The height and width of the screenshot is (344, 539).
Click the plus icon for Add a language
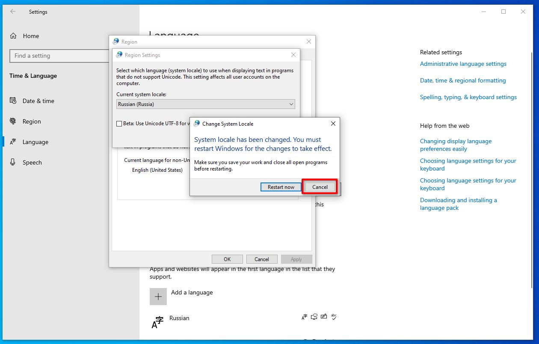point(158,297)
